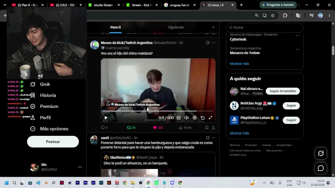Repost the post with 34 reposts
The width and height of the screenshot is (335, 188).
[x=131, y=128]
